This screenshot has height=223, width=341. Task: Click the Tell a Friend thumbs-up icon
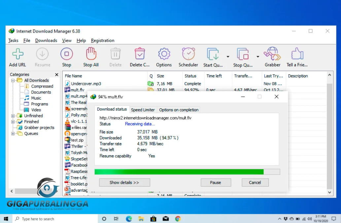pyautogui.click(x=297, y=54)
